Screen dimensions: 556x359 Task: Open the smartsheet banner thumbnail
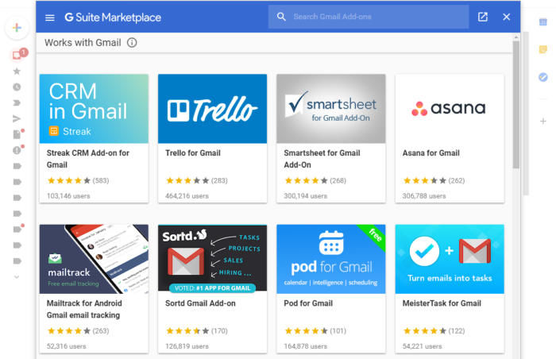pos(331,109)
